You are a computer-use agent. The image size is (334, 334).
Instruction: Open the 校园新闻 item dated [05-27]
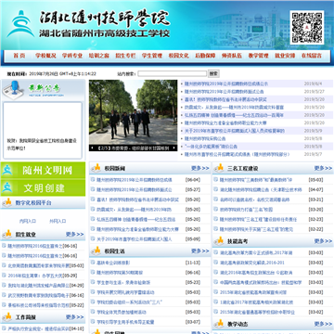click(x=135, y=189)
